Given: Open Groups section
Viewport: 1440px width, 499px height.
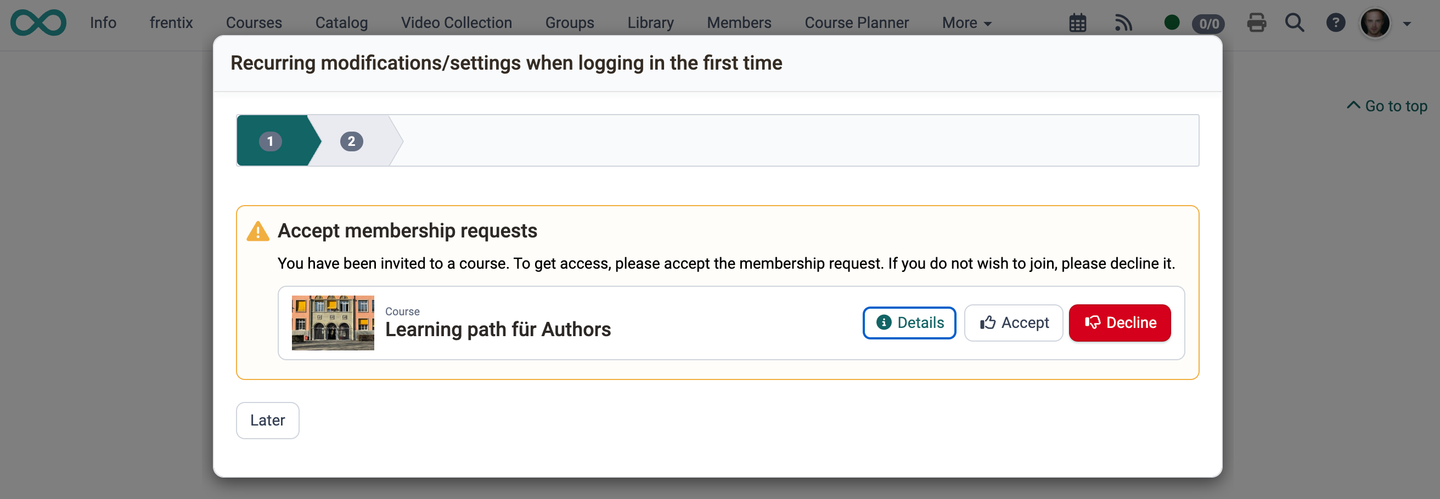Looking at the screenshot, I should (x=570, y=23).
